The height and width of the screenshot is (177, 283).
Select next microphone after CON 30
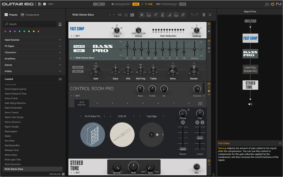tap(134, 116)
